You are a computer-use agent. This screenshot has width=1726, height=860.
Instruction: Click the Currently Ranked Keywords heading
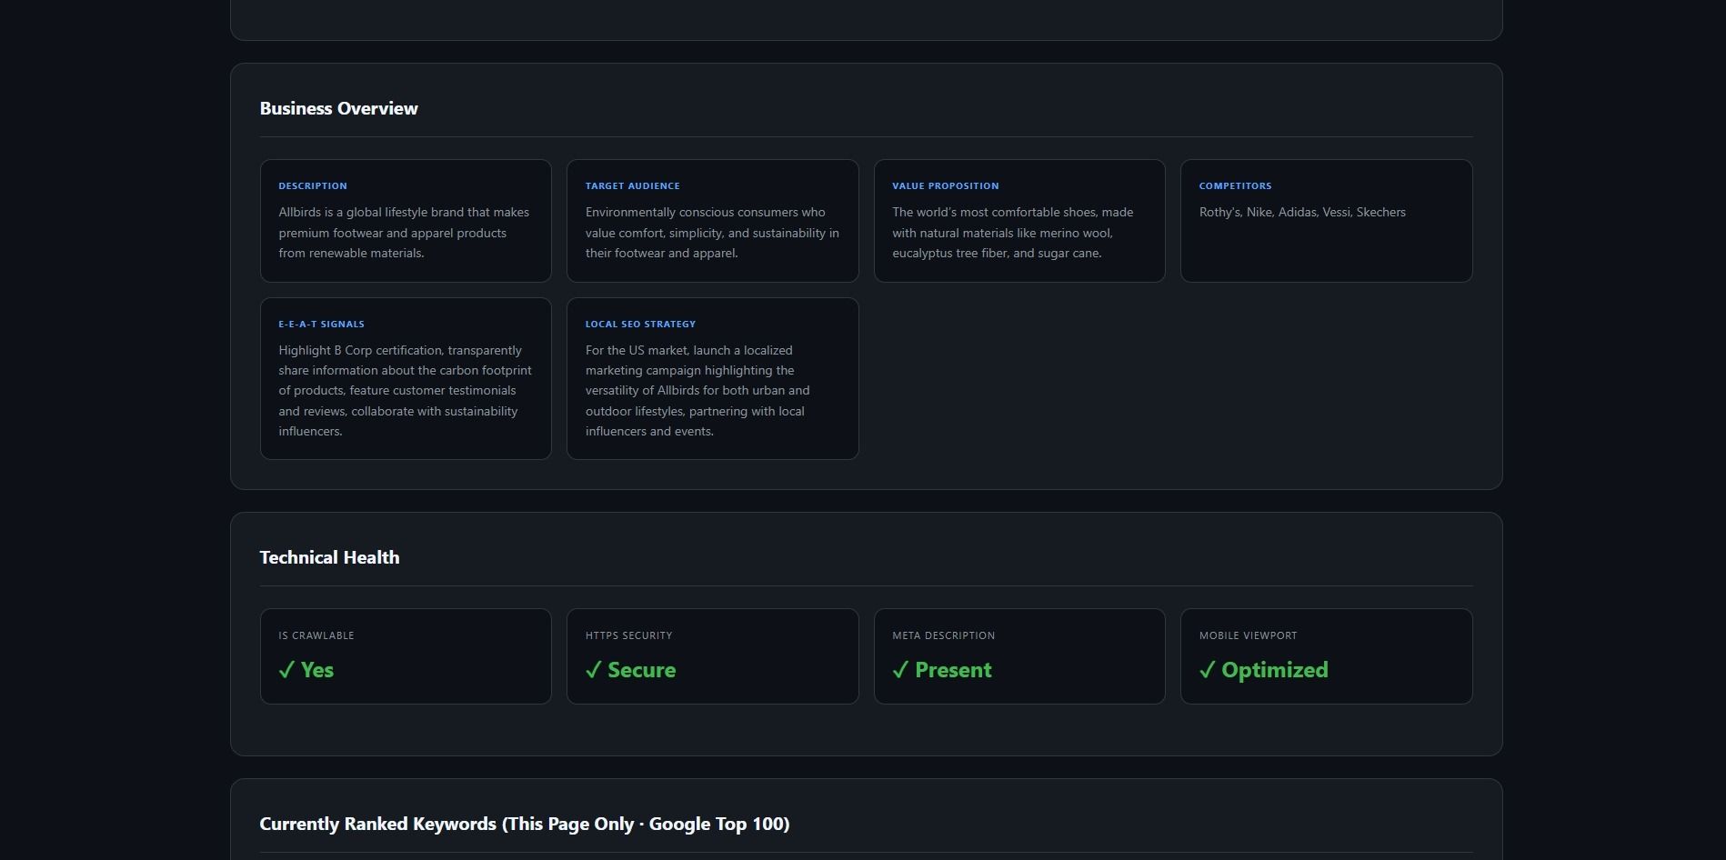click(x=524, y=824)
